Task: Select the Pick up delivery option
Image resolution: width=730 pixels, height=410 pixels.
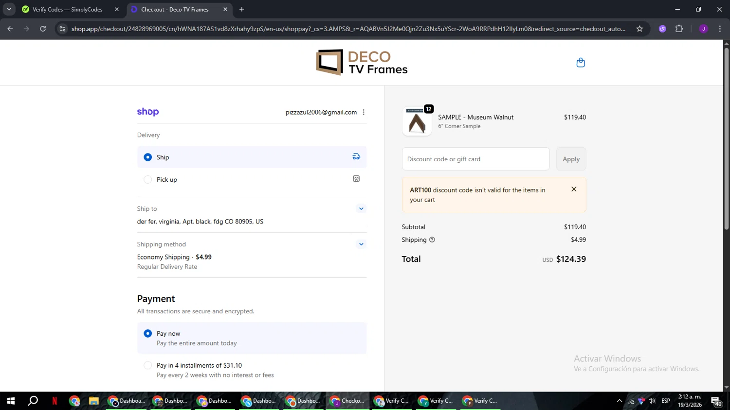Action: pos(148,180)
